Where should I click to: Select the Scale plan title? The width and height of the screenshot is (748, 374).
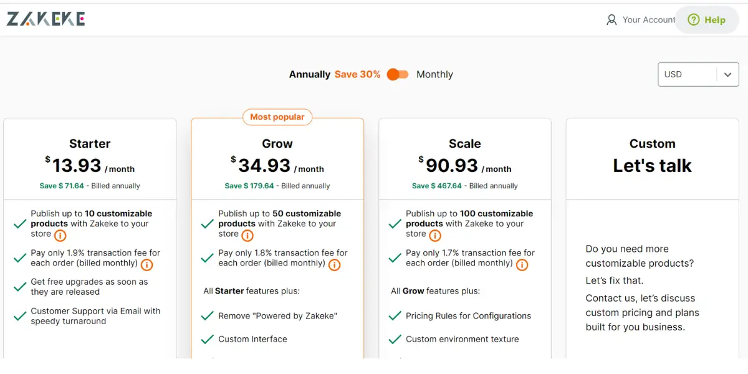[x=465, y=143]
